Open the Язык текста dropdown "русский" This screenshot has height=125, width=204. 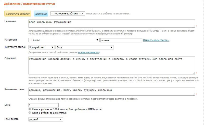[46, 119]
